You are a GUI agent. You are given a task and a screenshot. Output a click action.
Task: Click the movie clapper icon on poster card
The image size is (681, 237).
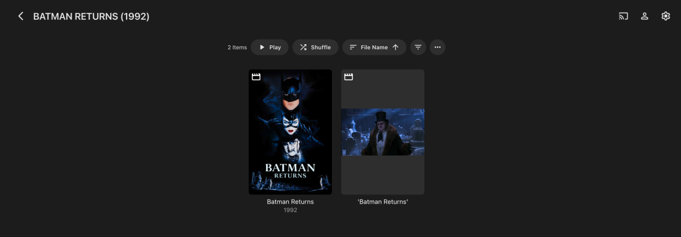pos(256,77)
